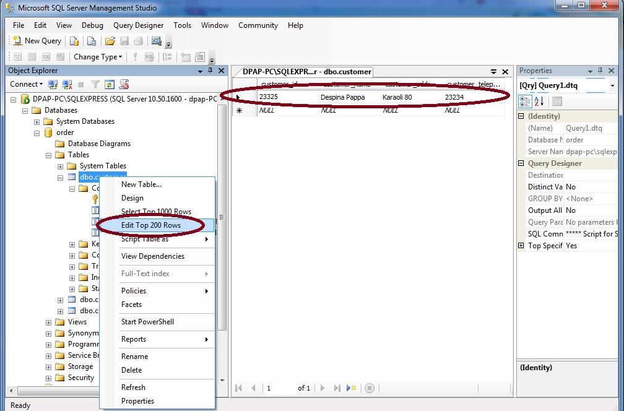The image size is (624, 411).
Task: Sort properties with Categorized icon
Action: click(x=525, y=102)
